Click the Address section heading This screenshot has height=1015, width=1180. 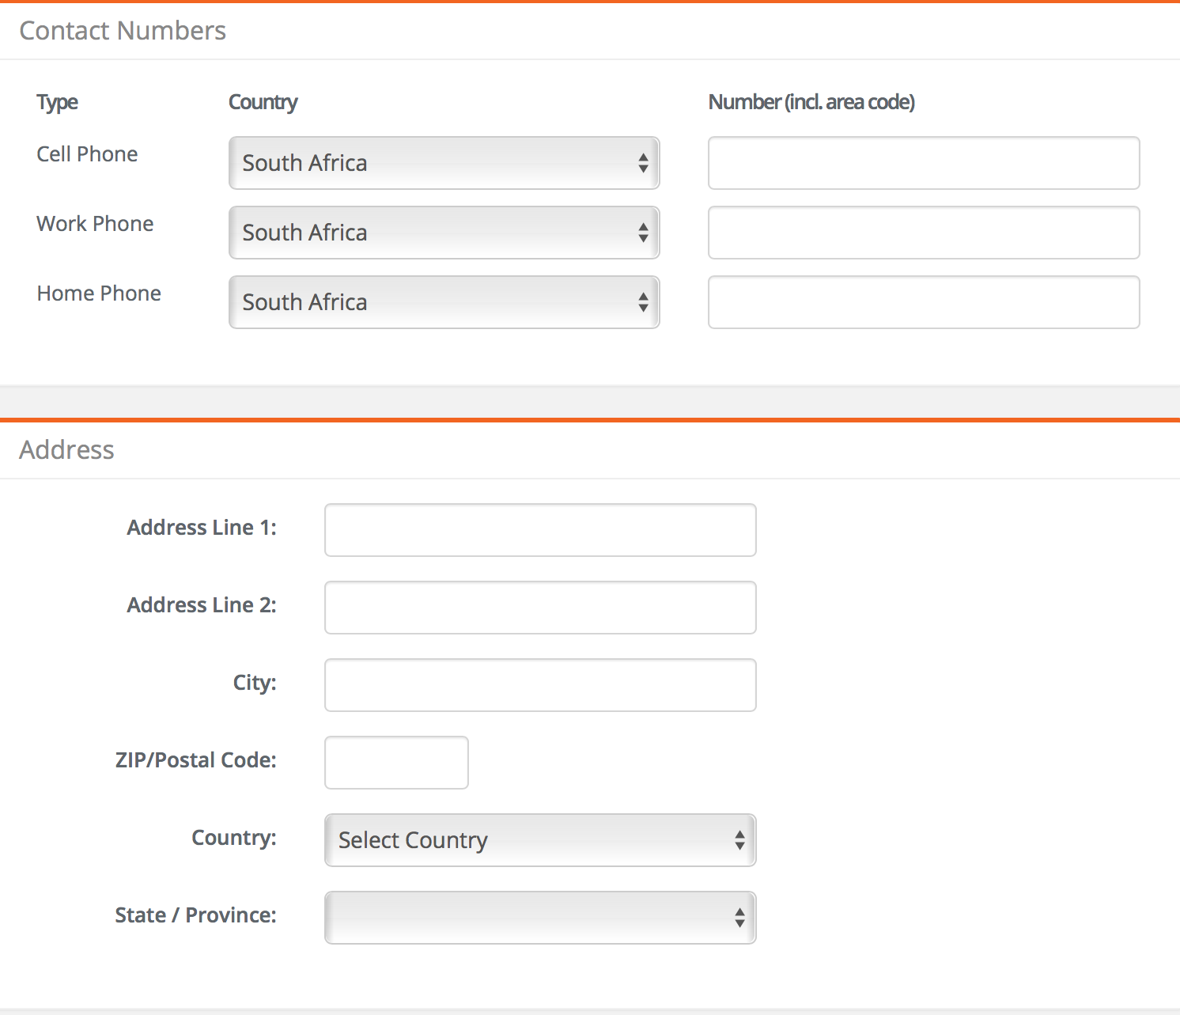pos(67,450)
